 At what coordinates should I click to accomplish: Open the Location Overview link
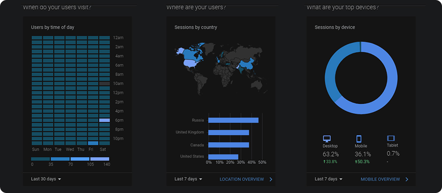point(242,179)
